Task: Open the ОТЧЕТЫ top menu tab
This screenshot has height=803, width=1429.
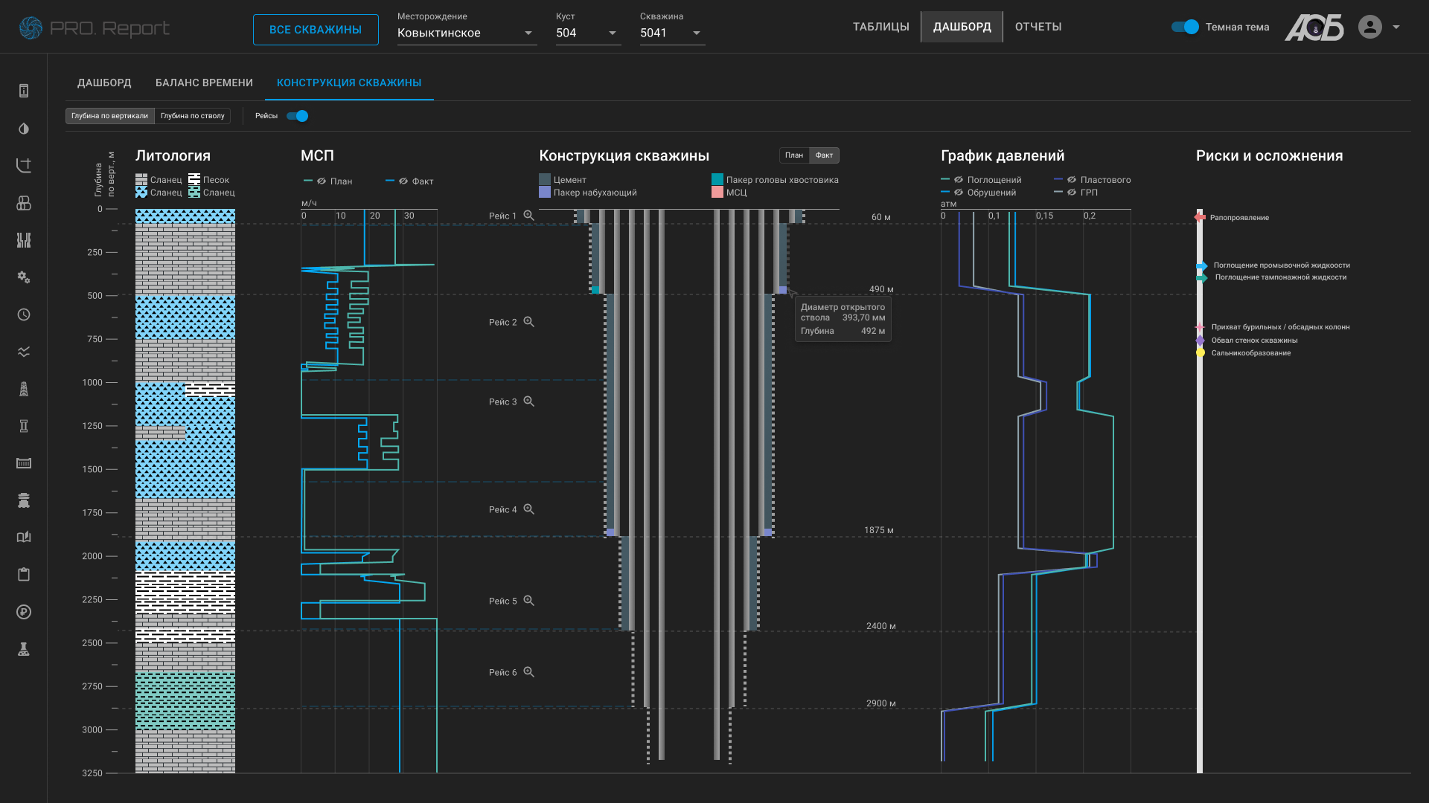Action: click(x=1038, y=27)
